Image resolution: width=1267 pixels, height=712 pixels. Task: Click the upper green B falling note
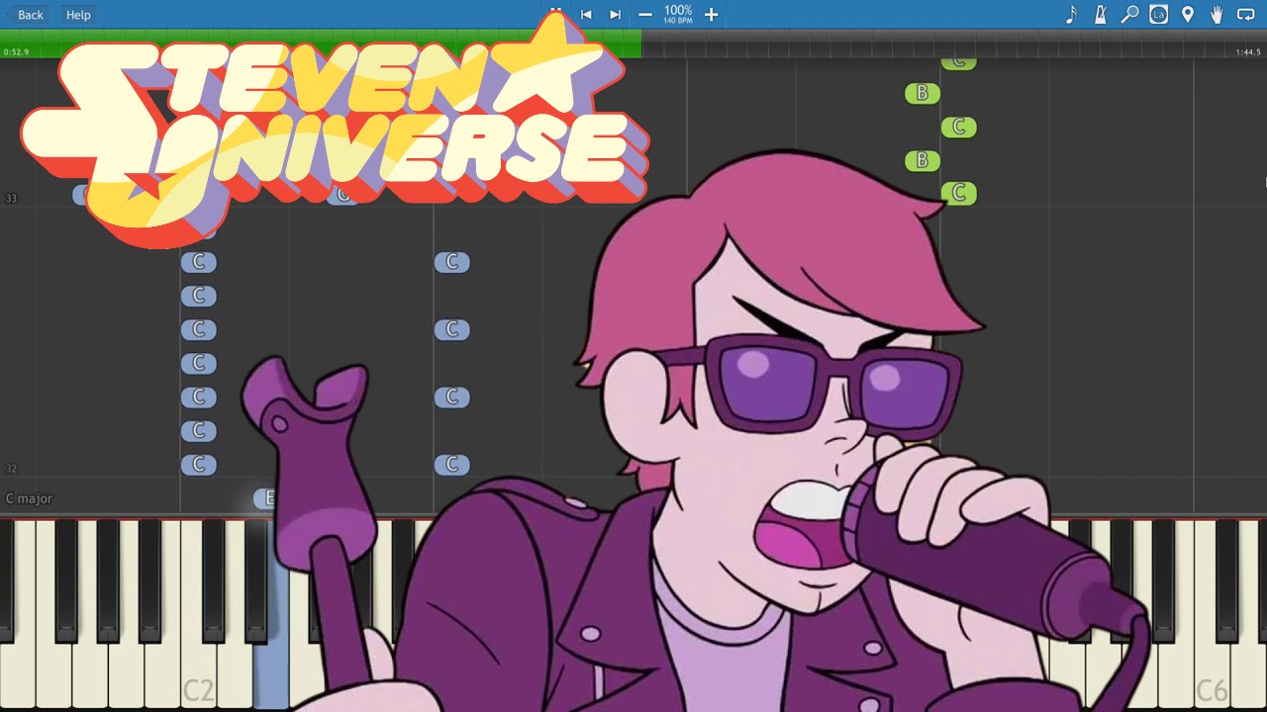click(922, 93)
